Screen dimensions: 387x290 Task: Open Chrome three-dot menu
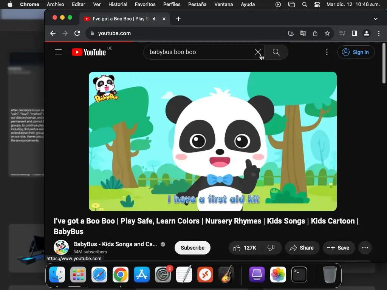coord(379,33)
